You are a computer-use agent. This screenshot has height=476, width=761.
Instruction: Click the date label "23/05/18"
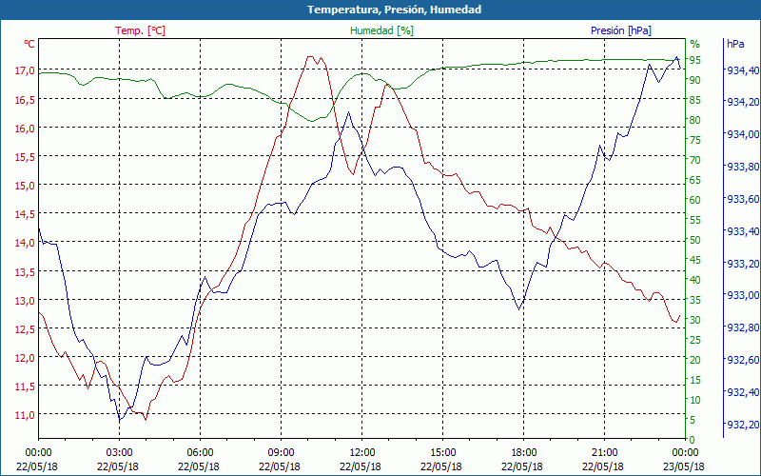(685, 466)
